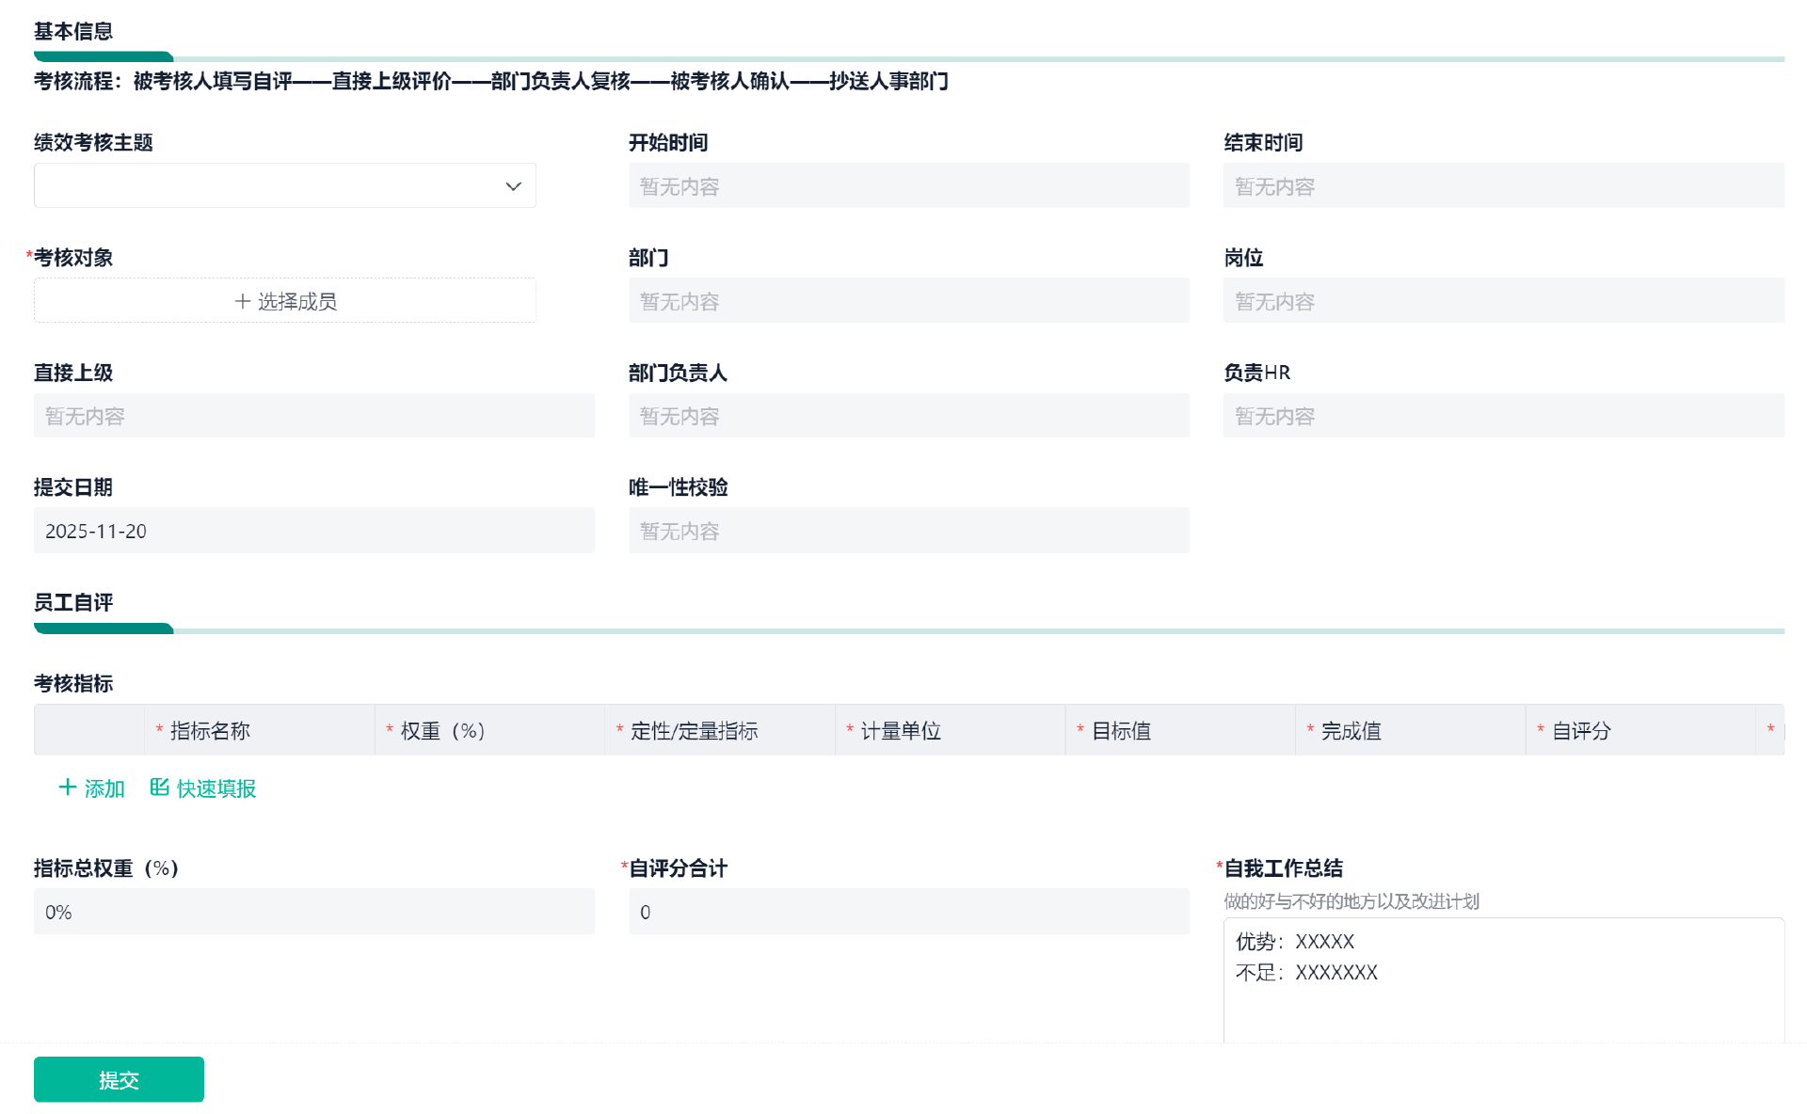
Task: Open the 绩效考核主题 dropdown arrow
Action: click(x=513, y=186)
